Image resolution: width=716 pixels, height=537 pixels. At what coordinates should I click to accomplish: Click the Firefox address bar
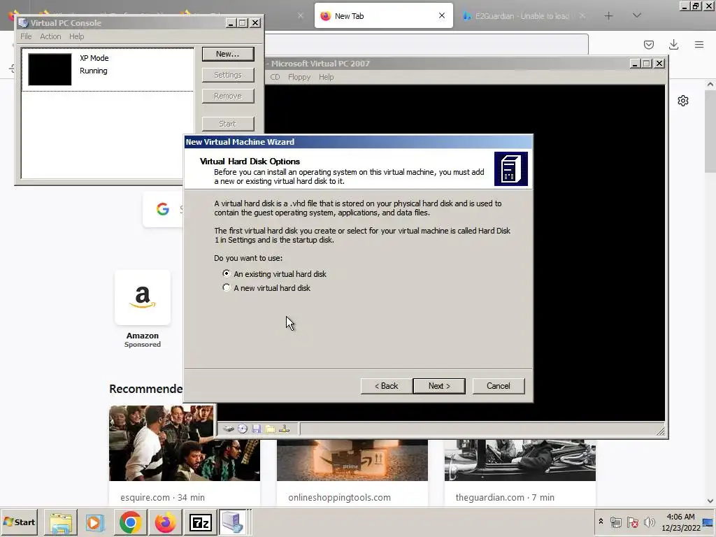426,44
